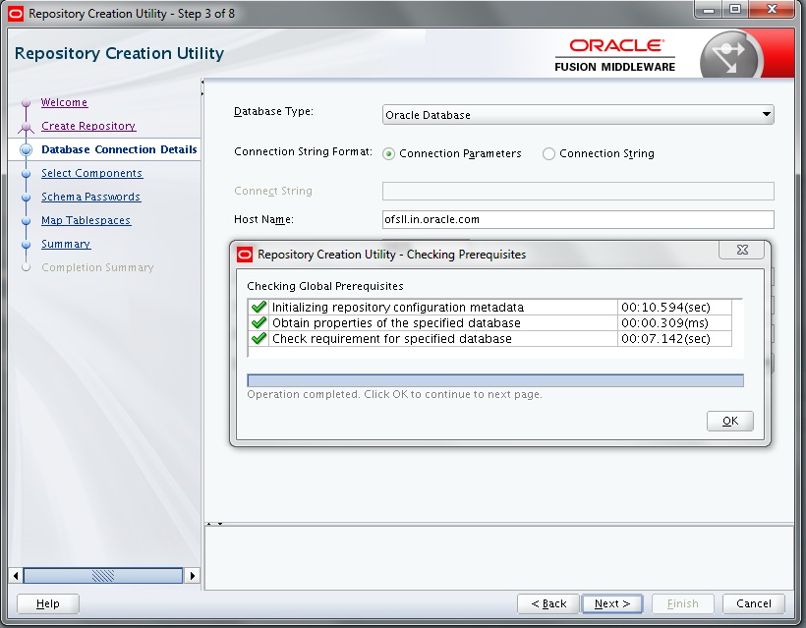806x628 pixels.
Task: Click the Summary step bullet icon
Action: (x=26, y=245)
